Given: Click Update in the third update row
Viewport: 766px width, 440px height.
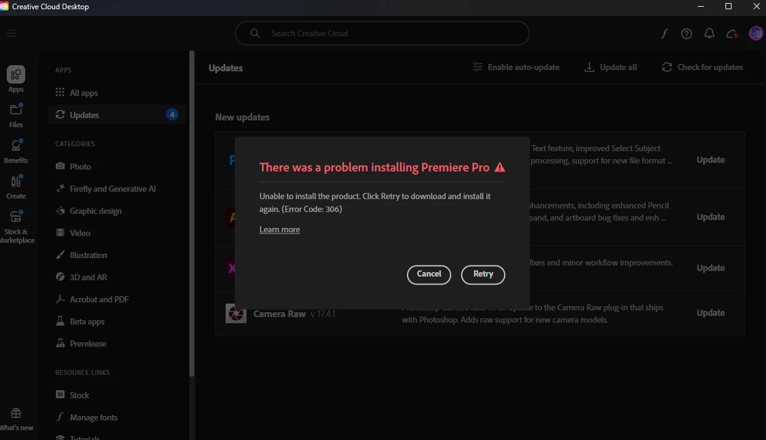Looking at the screenshot, I should pos(711,268).
